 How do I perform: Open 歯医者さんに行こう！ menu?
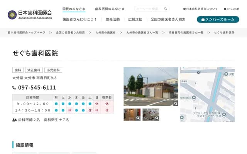[x=80, y=19]
